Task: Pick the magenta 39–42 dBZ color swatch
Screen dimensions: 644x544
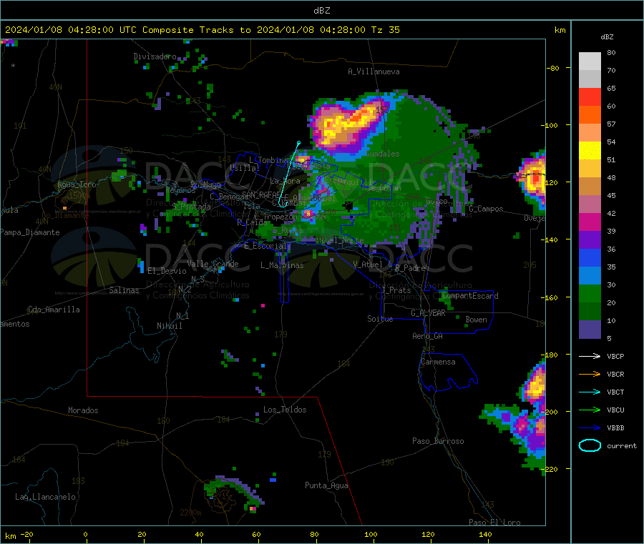Action: pos(590,222)
